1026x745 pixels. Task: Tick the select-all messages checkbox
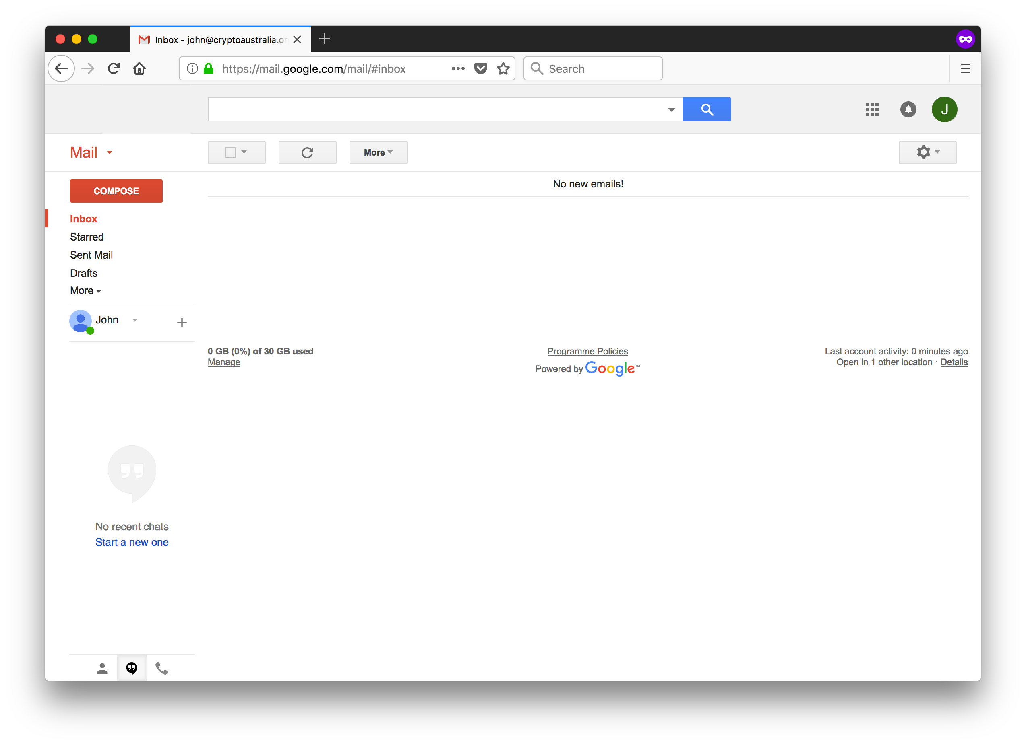pyautogui.click(x=230, y=152)
